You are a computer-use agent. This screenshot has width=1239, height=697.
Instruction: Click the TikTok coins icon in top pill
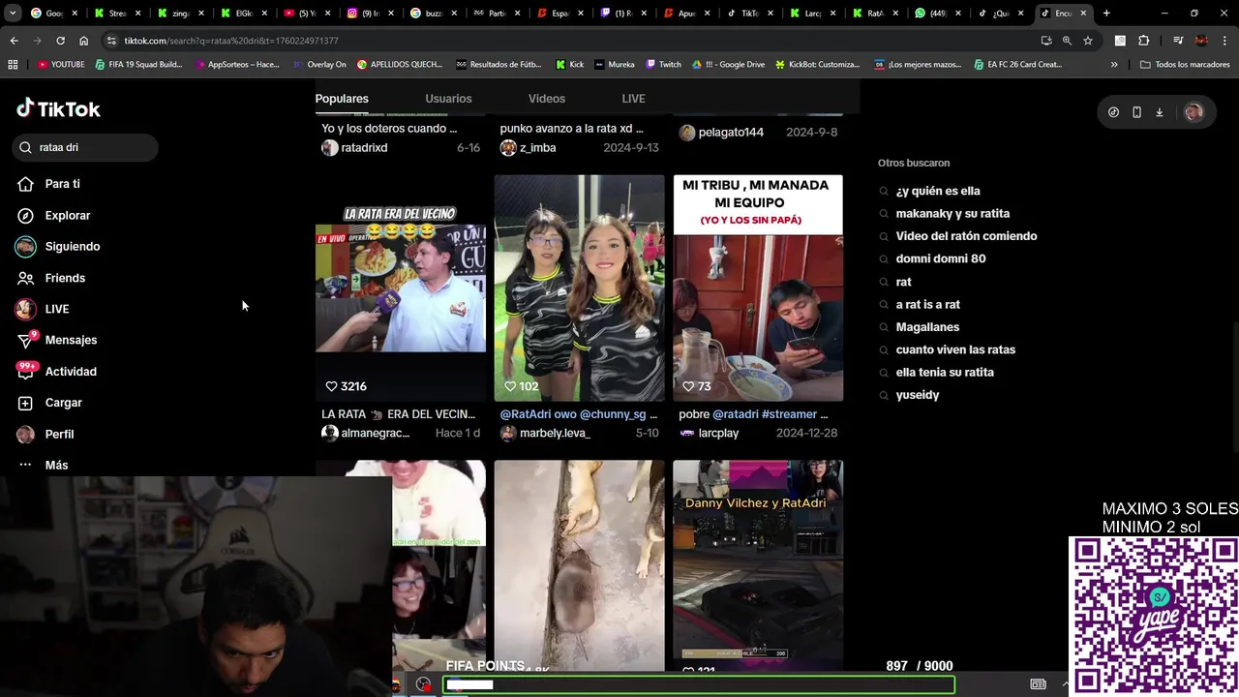click(1113, 112)
